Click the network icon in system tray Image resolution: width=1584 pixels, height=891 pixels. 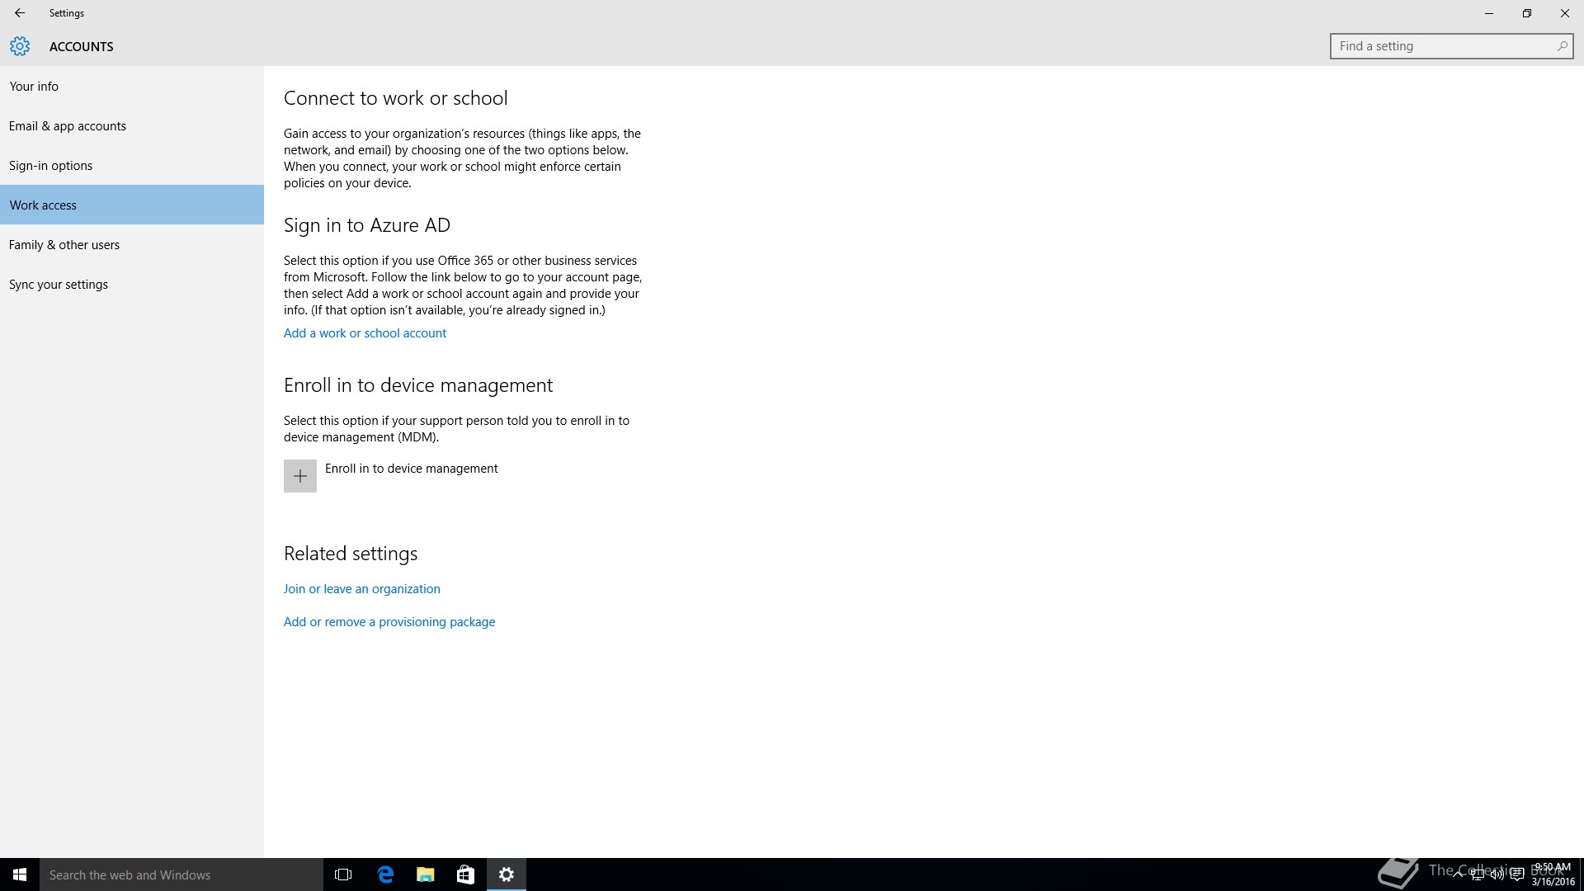pos(1478,874)
